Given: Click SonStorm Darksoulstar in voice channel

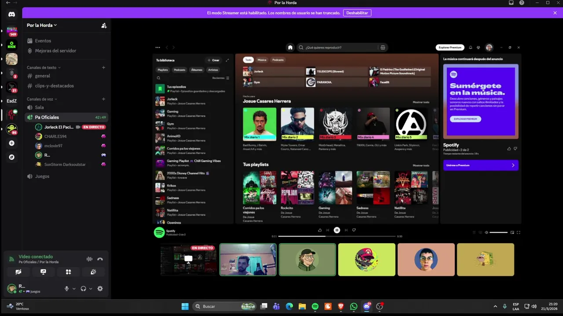Looking at the screenshot, I should [65, 165].
